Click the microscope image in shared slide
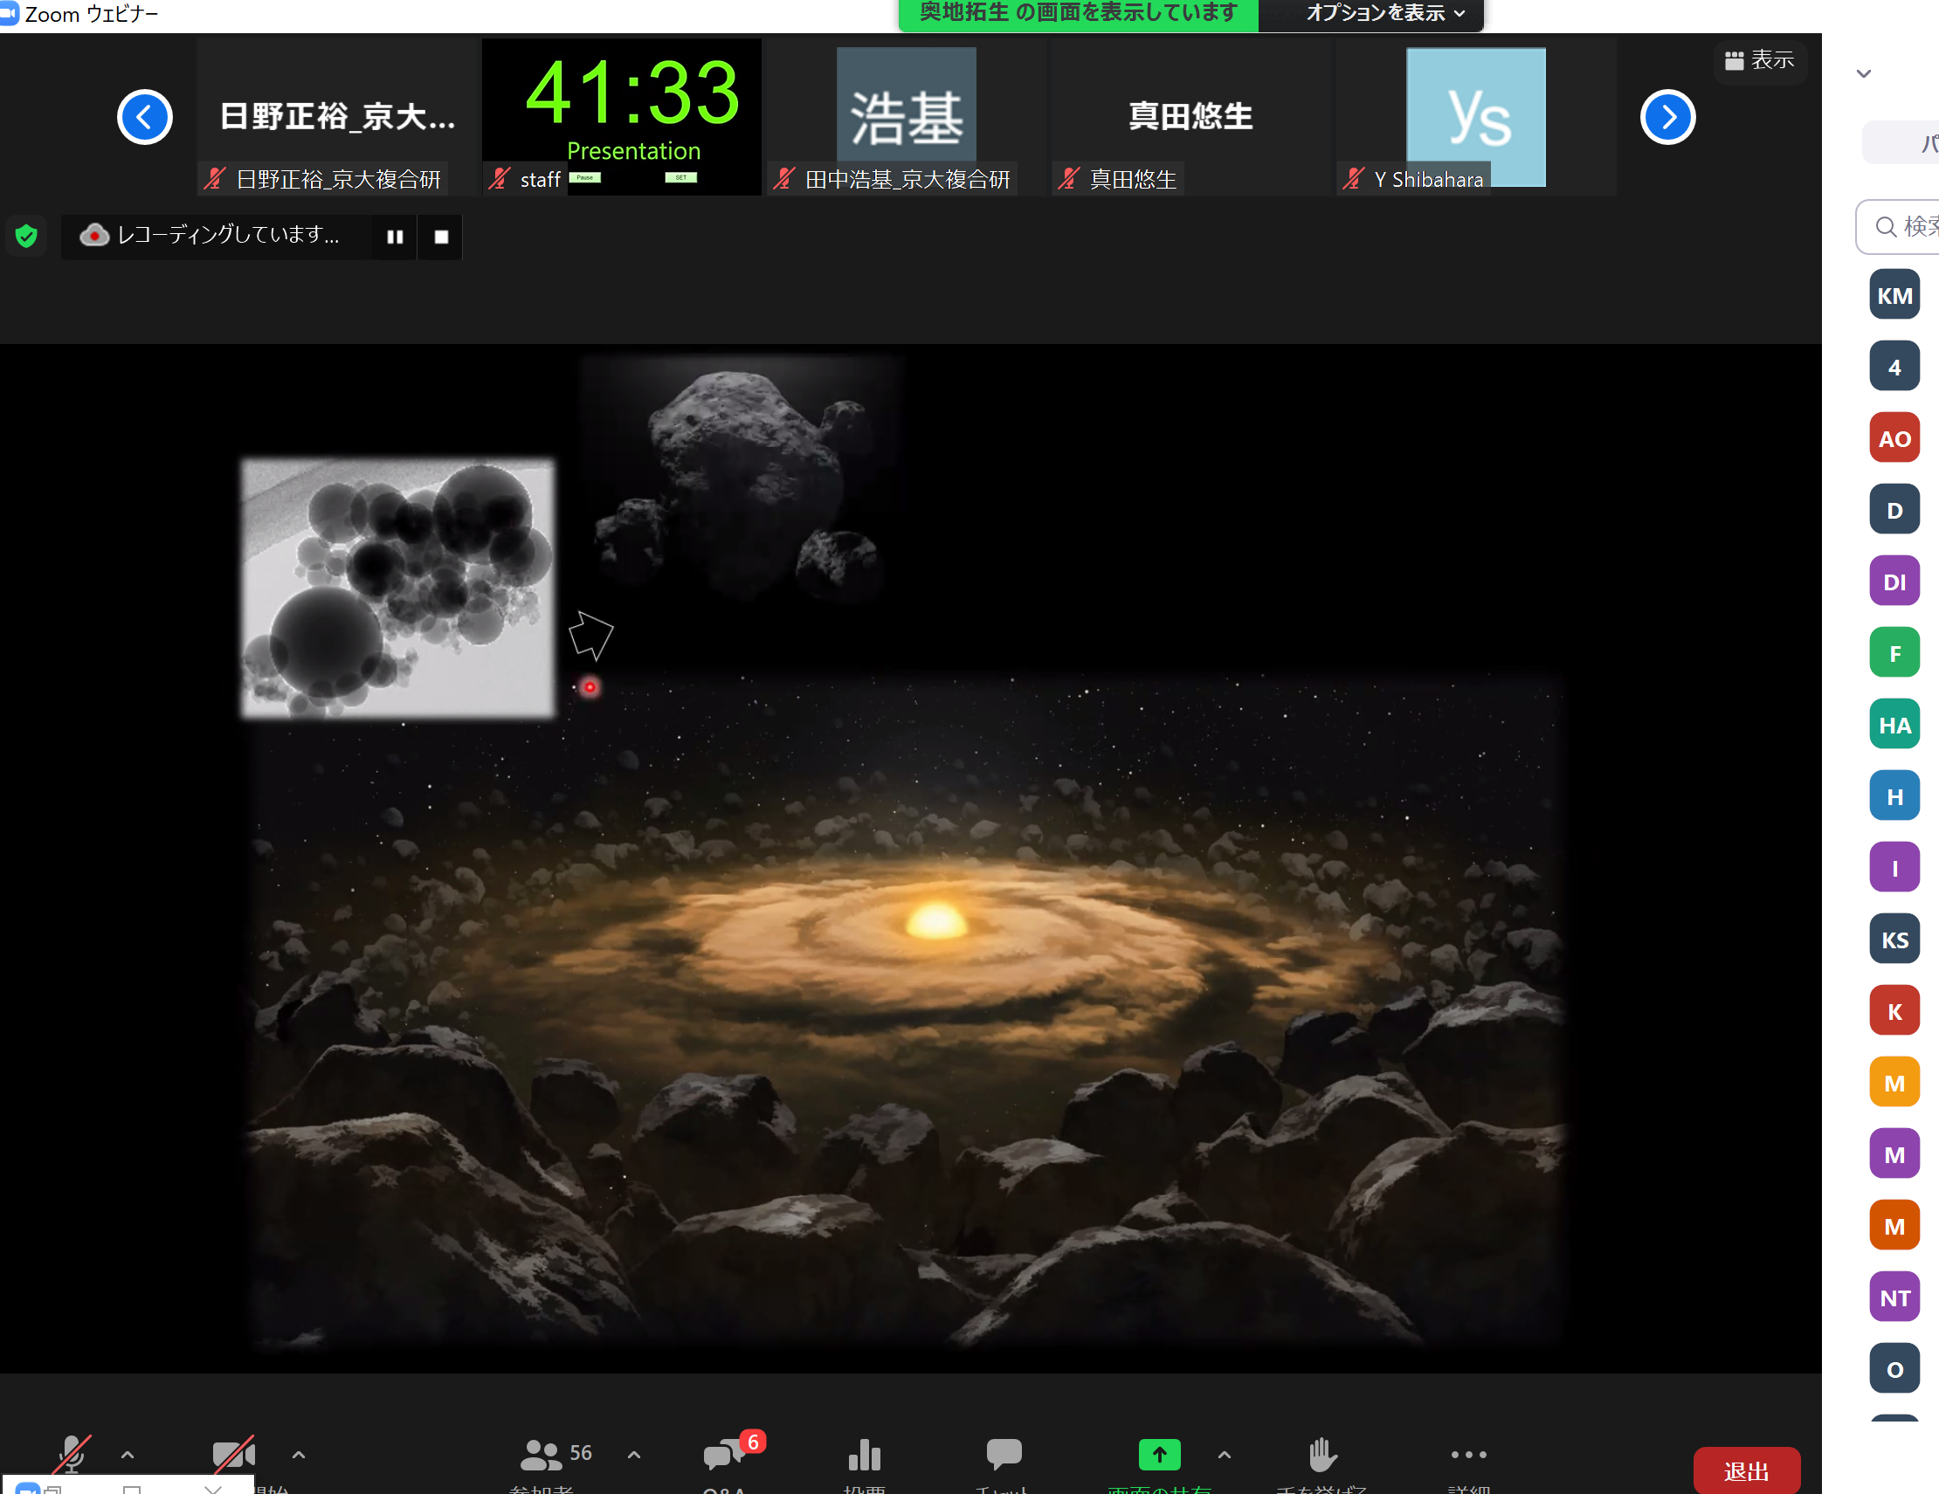1939x1494 pixels. [397, 588]
